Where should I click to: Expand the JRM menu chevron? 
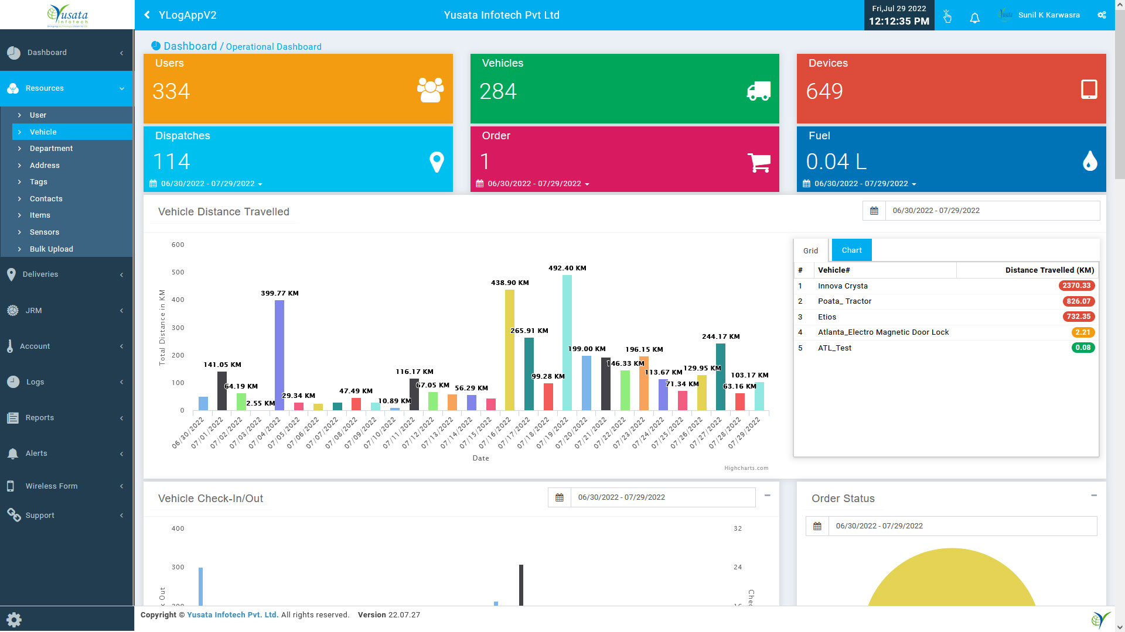pyautogui.click(x=121, y=311)
